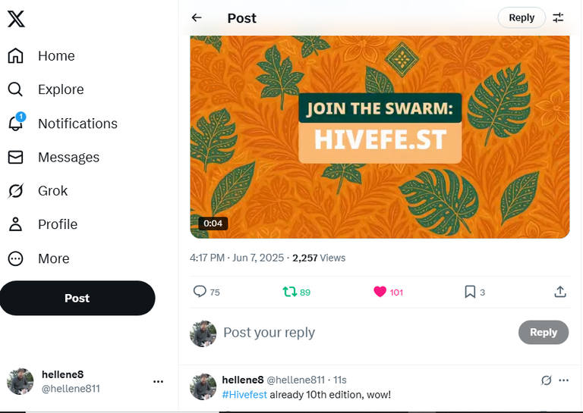Open Explore via the magnifier icon
The image size is (583, 413).
(x=15, y=89)
